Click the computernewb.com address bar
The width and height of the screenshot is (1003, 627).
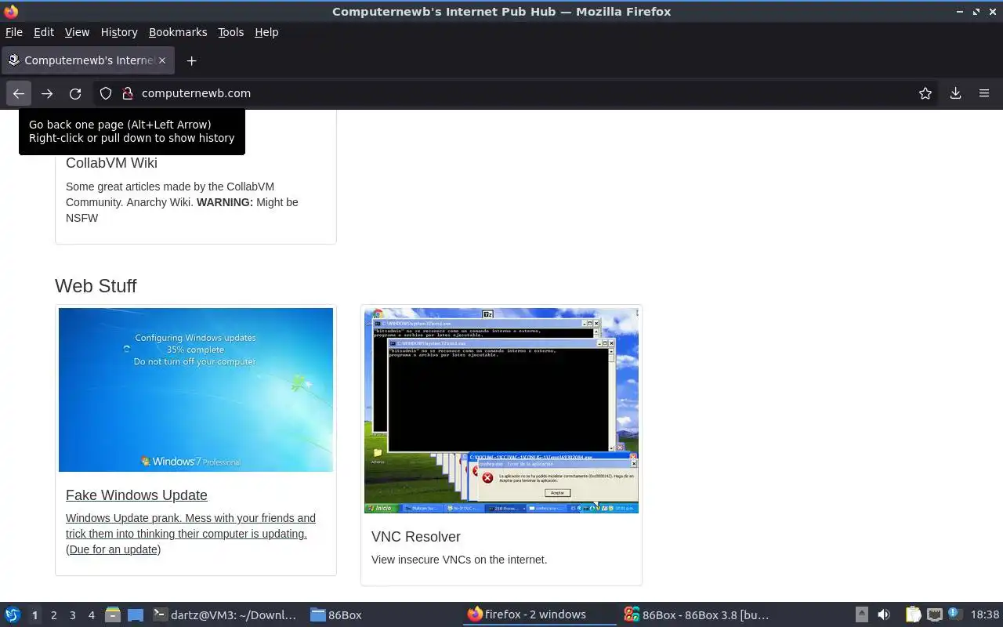coord(517,93)
